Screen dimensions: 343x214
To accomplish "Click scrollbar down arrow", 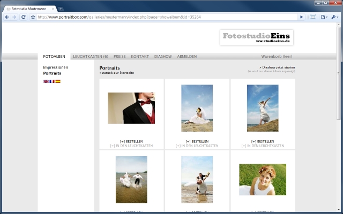I will (339, 210).
